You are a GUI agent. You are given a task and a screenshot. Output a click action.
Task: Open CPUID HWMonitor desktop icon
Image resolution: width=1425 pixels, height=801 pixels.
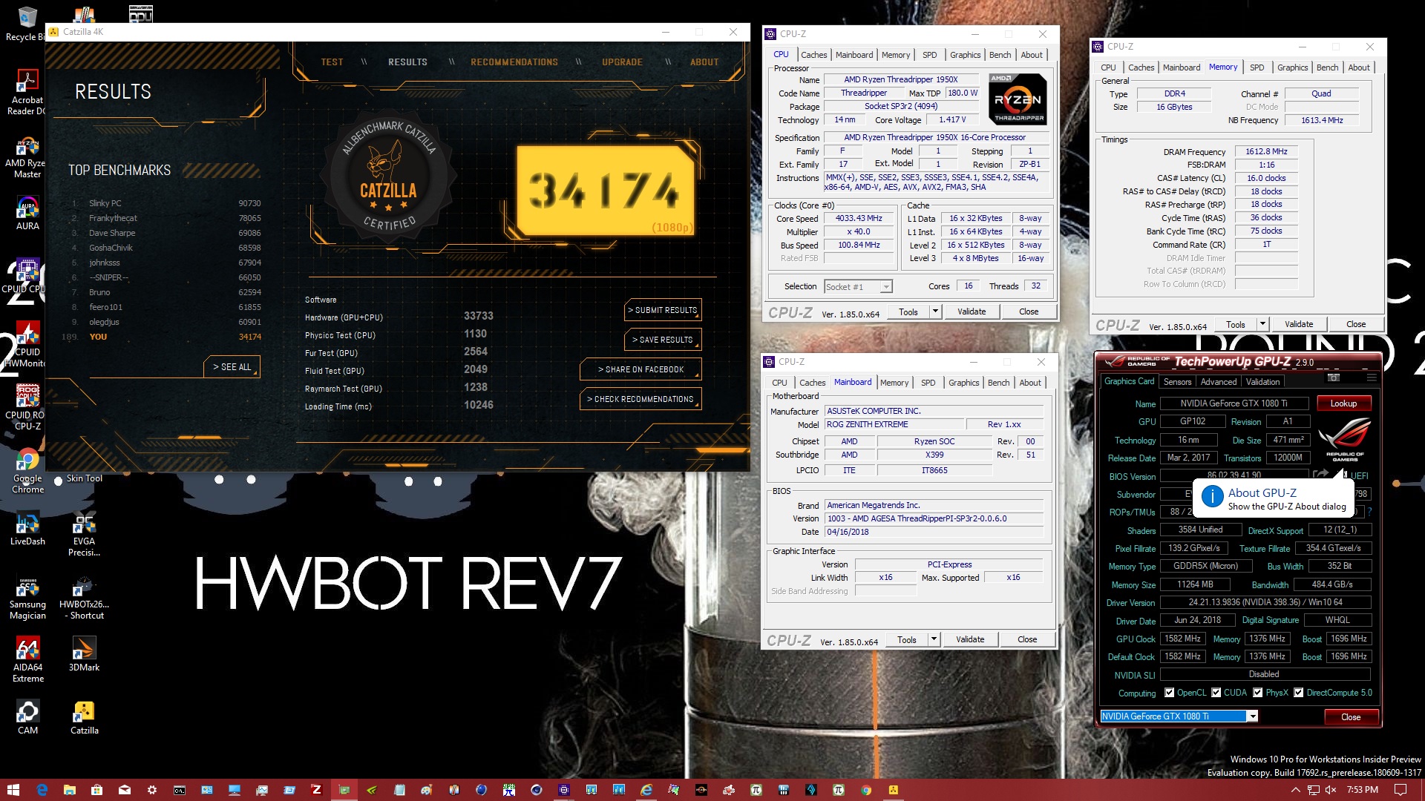tap(27, 345)
